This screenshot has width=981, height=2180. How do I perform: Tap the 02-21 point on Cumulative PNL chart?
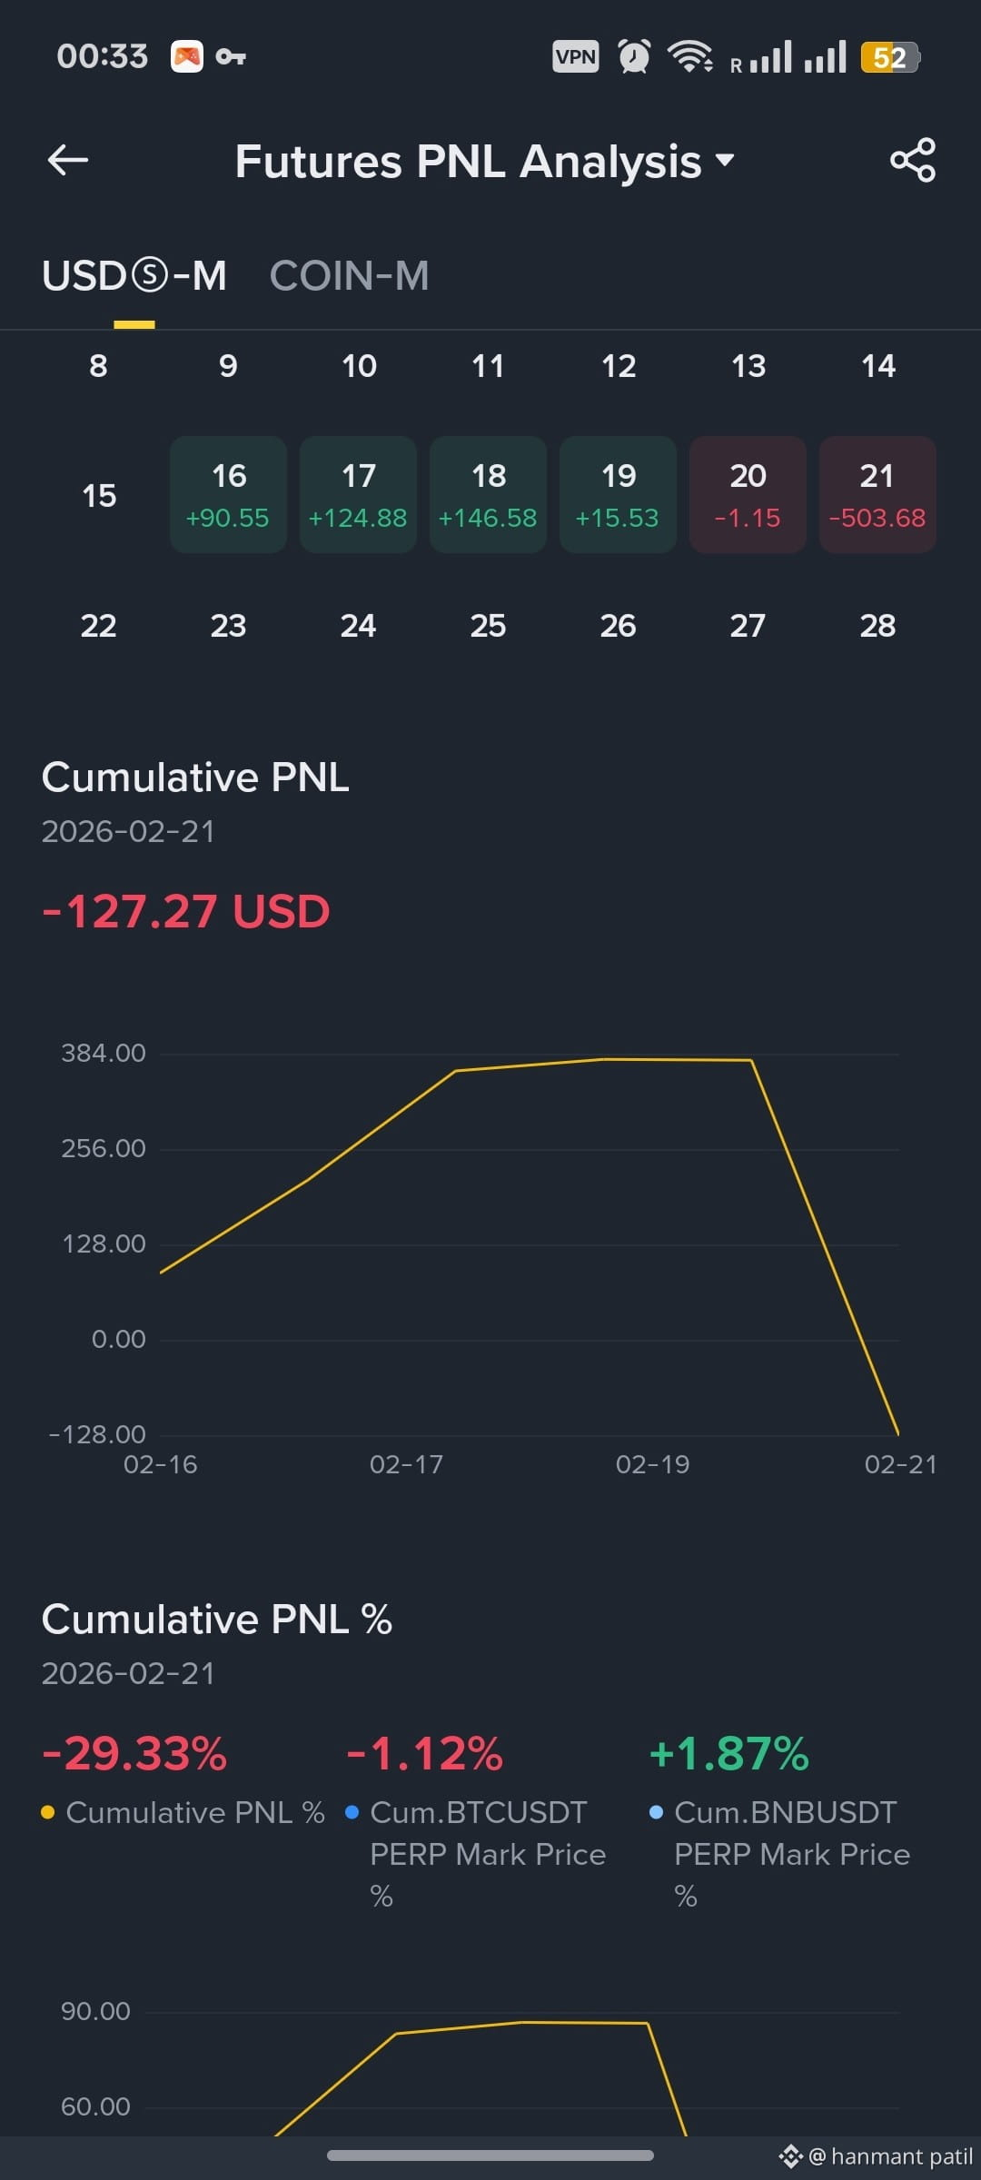click(x=898, y=1434)
